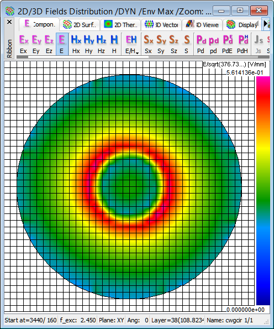Show the Hz magnetic field component
Image resolution: width=274 pixels, height=329 pixels.
click(101, 44)
